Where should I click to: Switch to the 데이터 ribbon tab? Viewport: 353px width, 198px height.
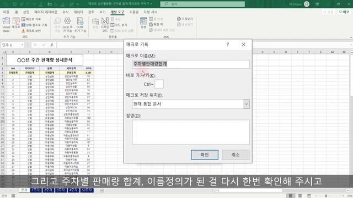click(x=78, y=12)
